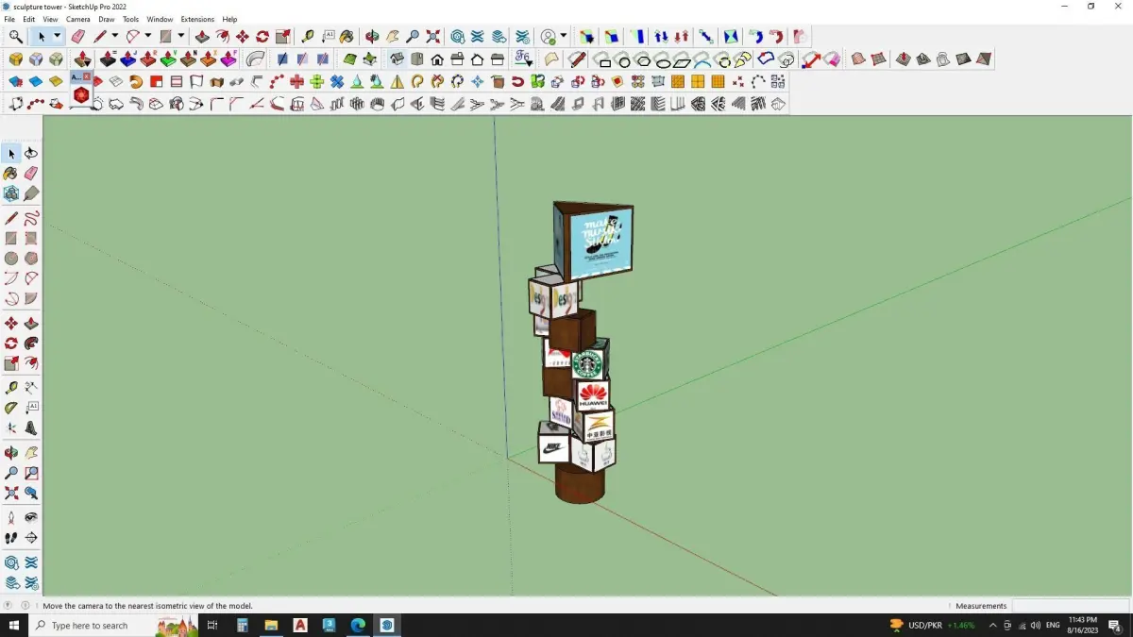
Task: Close the small floating toolbar
Action: (x=87, y=76)
